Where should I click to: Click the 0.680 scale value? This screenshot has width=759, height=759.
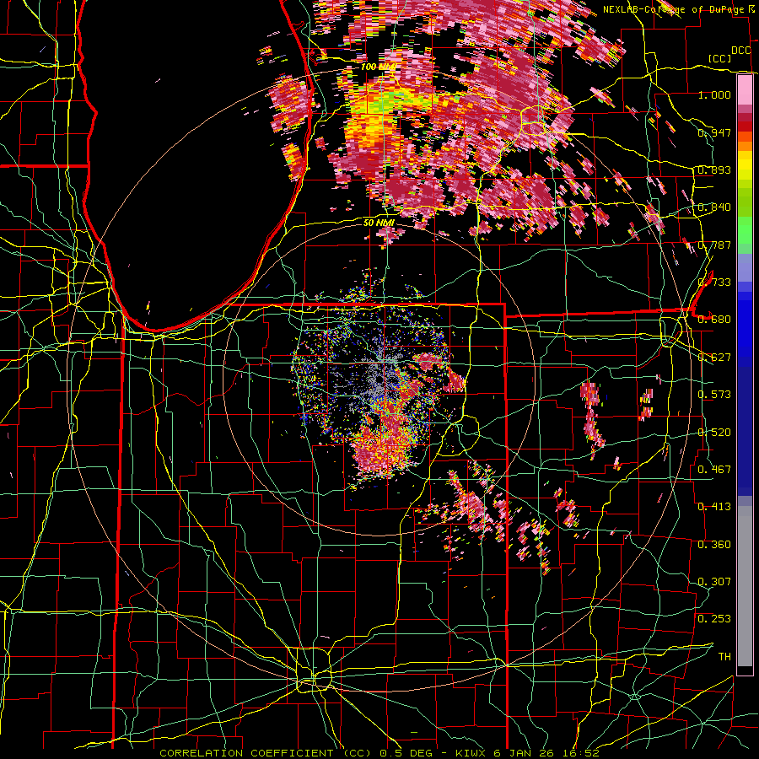714,320
